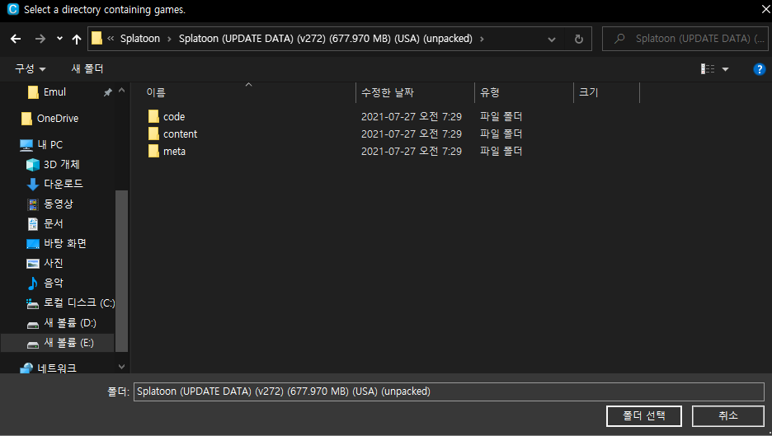Select 새 볼륨 (D:) drive

click(x=70, y=323)
